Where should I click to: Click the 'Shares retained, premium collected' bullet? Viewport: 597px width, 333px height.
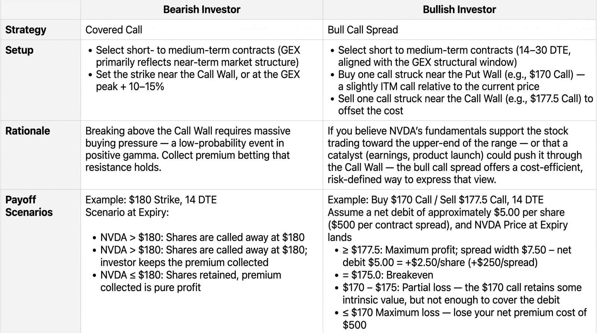[x=187, y=281]
